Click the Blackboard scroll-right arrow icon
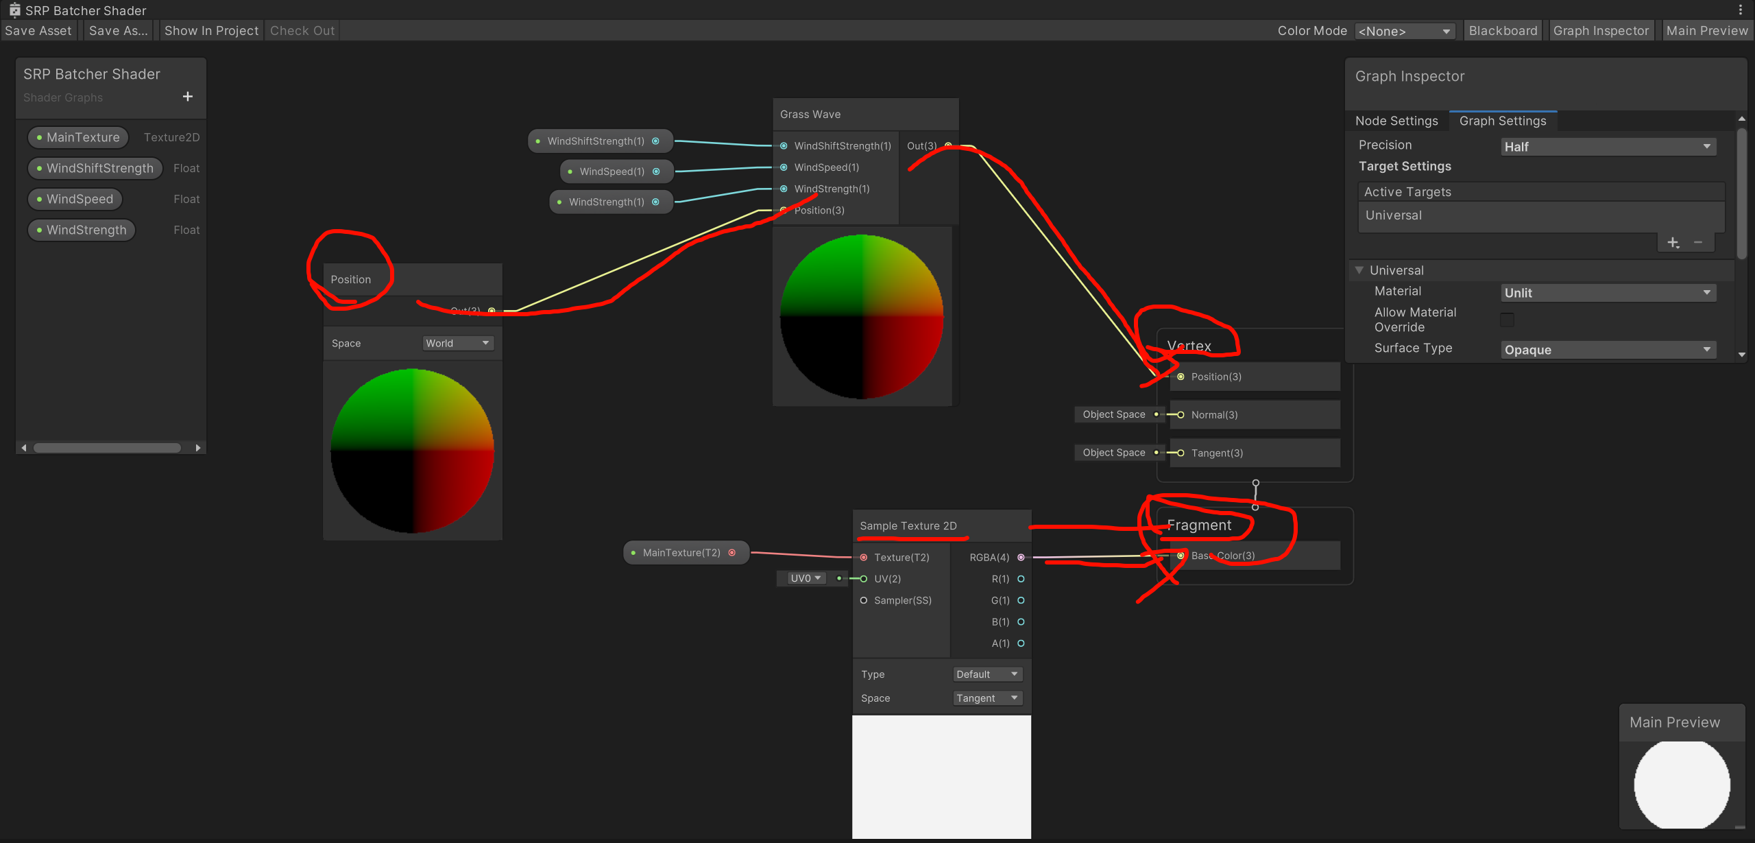This screenshot has height=843, width=1755. [198, 448]
